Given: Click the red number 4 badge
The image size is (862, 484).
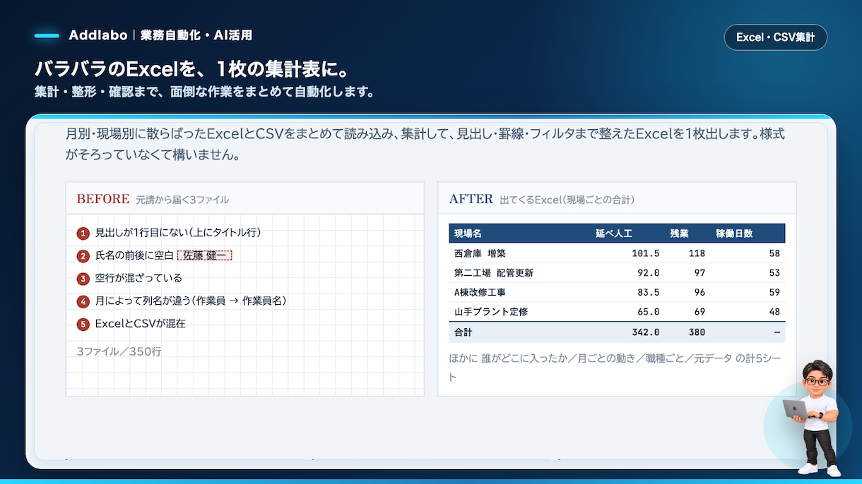Looking at the screenshot, I should tap(83, 302).
